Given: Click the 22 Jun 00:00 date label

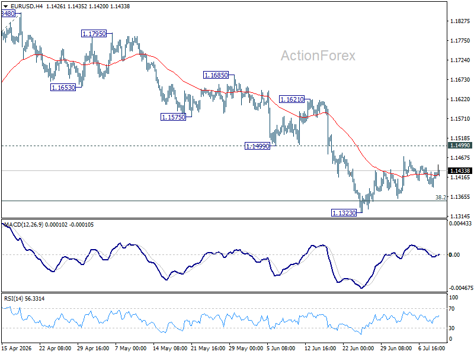Looking at the screenshot, I should (x=358, y=348).
